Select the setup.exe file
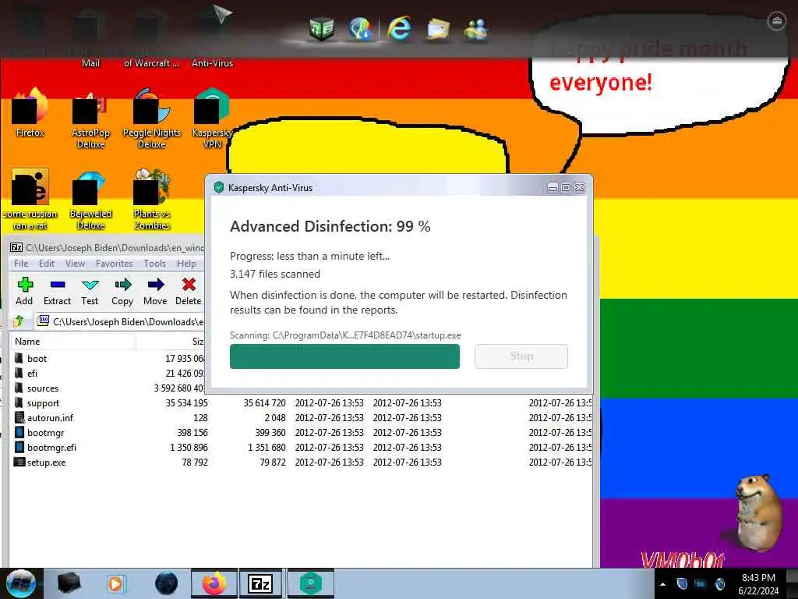 (302, 462)
